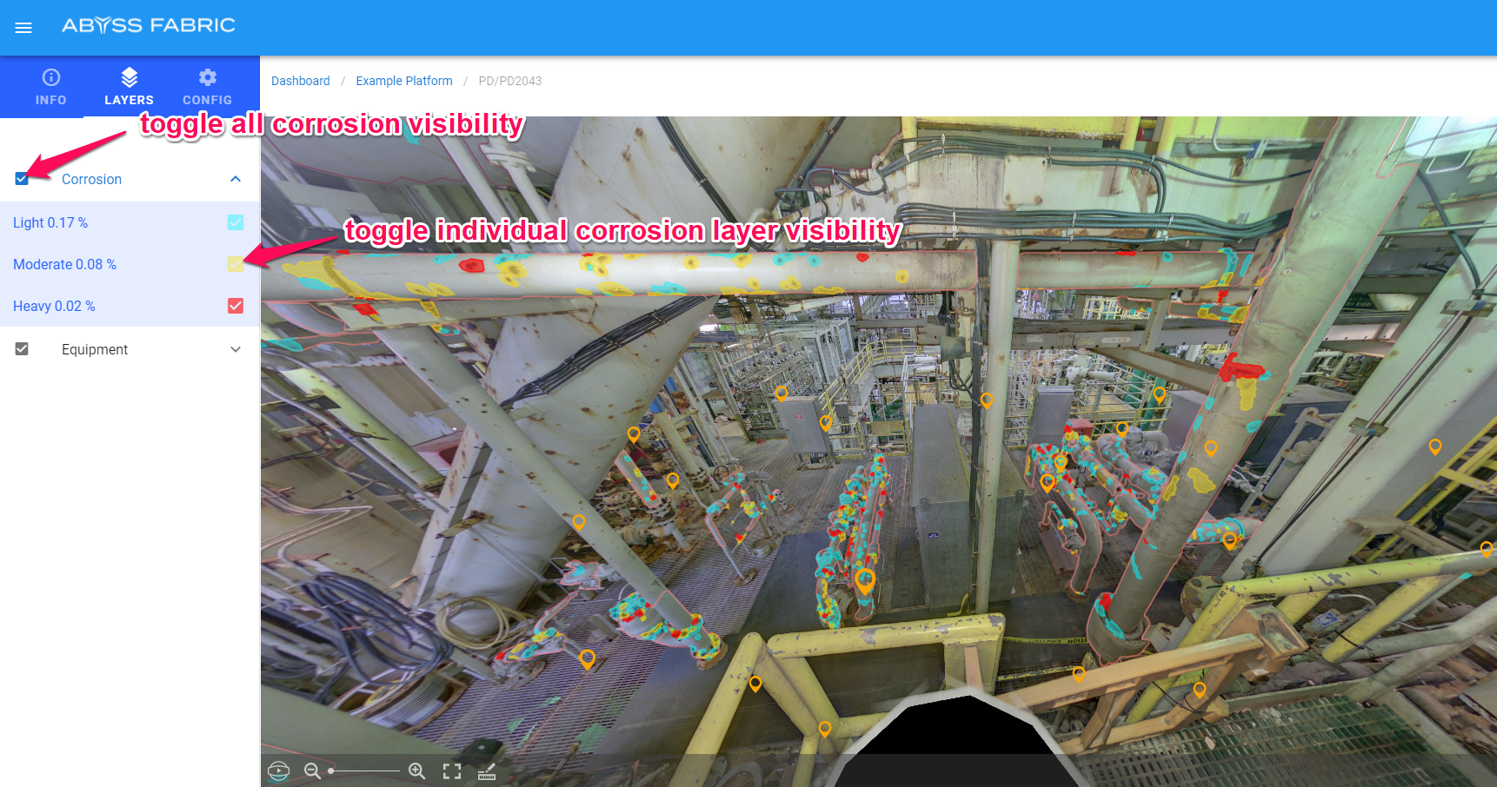This screenshot has height=787, width=1497.
Task: Collapse the Corrosion section chevron
Action: (x=236, y=179)
